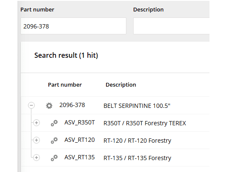Select the ASV_RT120 entry
Image resolution: width=229 pixels, height=172 pixels.
[x=80, y=140]
